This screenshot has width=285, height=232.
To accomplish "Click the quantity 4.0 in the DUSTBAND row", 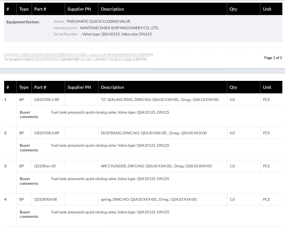I will [x=232, y=133].
